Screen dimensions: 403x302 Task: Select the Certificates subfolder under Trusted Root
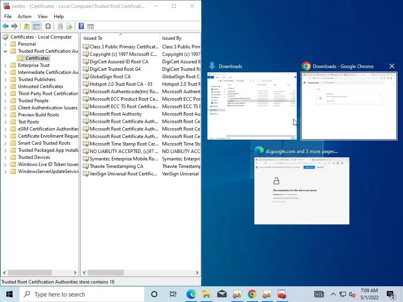[x=37, y=58]
